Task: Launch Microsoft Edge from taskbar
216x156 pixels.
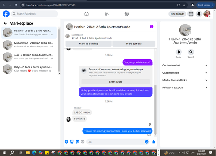Action: 34,153
